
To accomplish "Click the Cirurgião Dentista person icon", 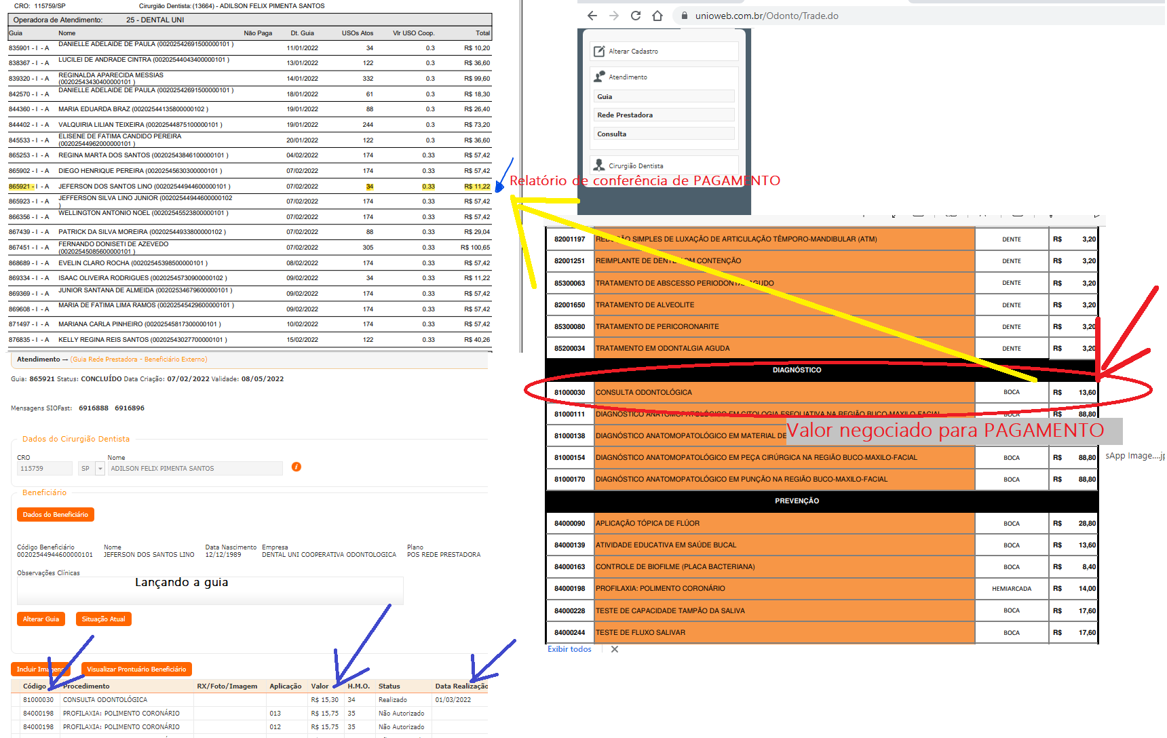I will point(599,166).
